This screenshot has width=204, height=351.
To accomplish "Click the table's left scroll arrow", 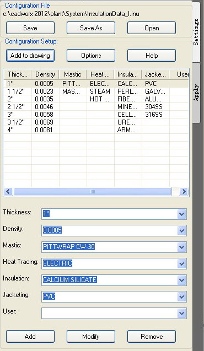I will tap(8, 192).
